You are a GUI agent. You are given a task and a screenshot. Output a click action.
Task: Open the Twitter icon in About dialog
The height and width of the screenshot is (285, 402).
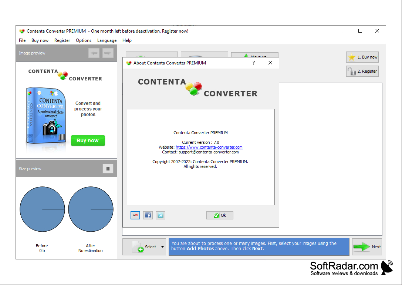(x=160, y=215)
